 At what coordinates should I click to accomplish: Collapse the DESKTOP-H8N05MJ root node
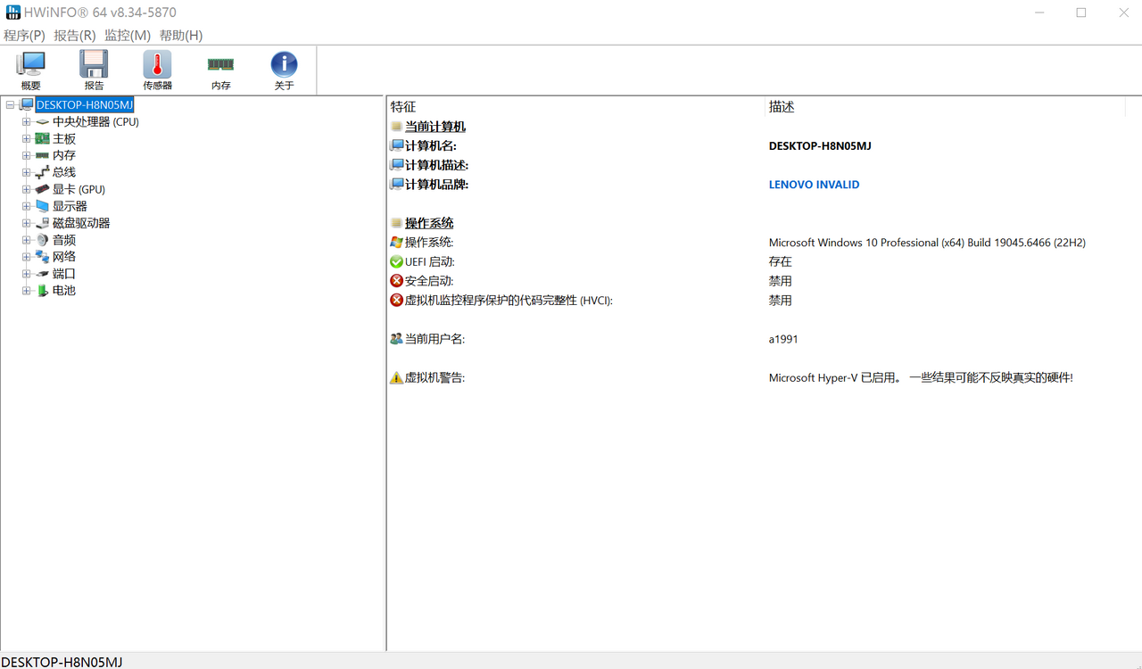[x=9, y=104]
